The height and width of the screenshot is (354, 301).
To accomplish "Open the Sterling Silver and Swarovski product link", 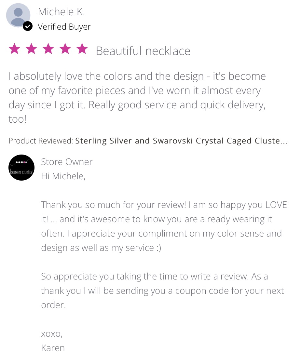I will click(x=181, y=141).
